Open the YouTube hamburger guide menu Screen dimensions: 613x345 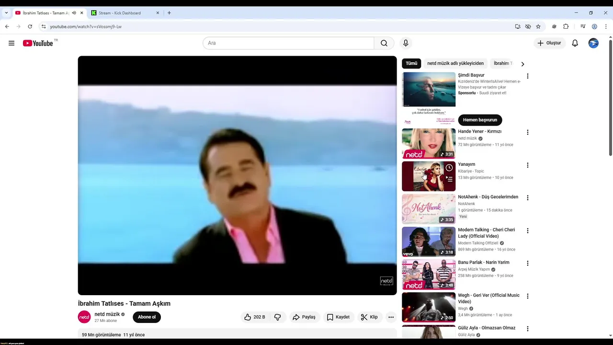coord(11,43)
